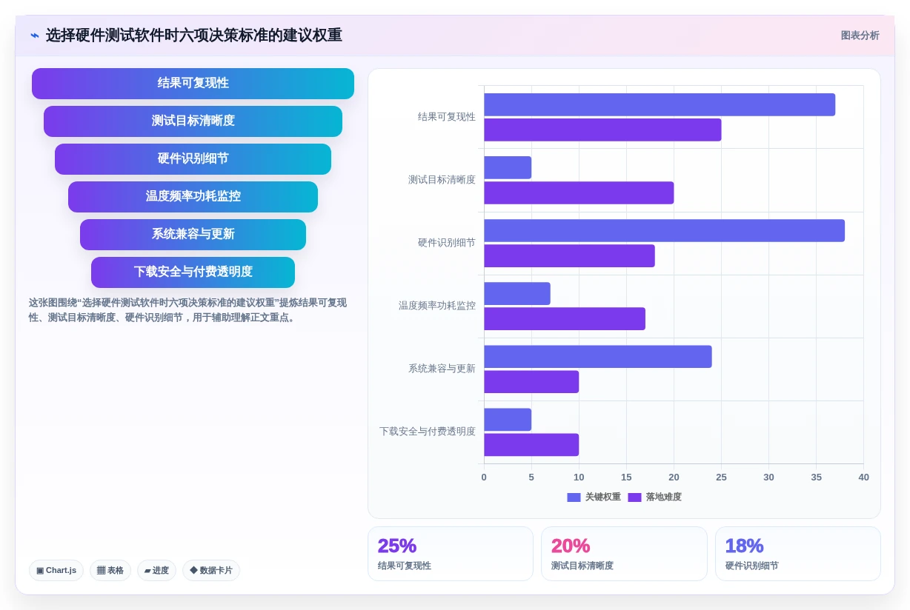The image size is (910, 610).
Task: Click the 下载安全与付费透明度 chart axis label
Action: [428, 432]
